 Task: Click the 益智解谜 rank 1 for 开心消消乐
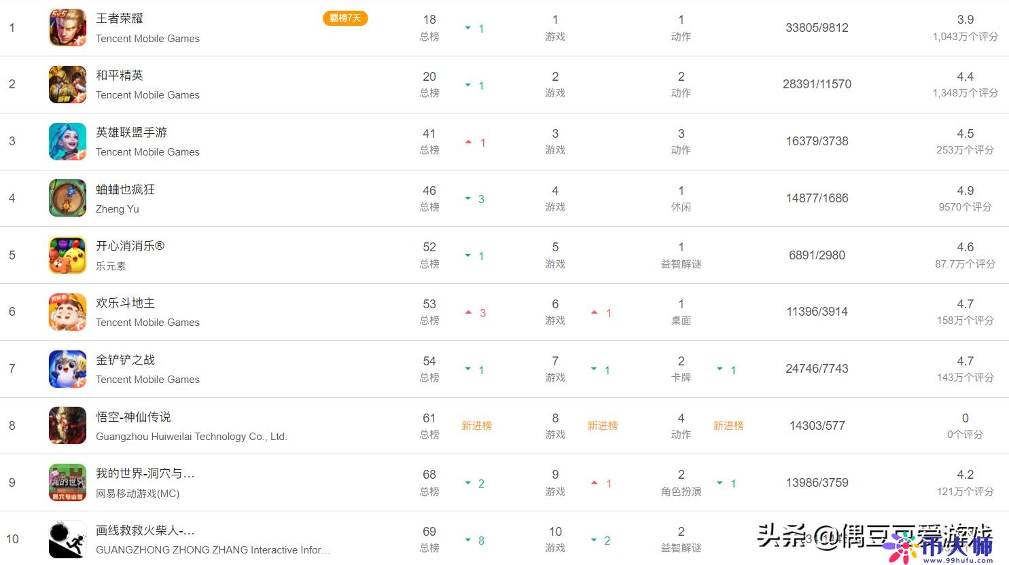tap(681, 255)
